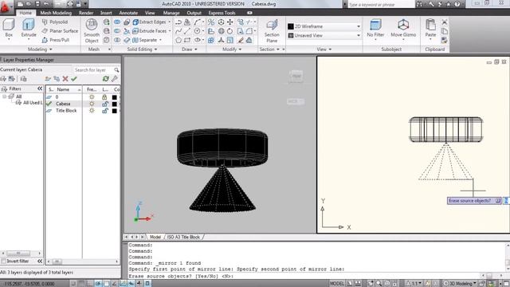Click the black color swatch of Title Block
This screenshot has width=510, height=287.
(x=114, y=111)
